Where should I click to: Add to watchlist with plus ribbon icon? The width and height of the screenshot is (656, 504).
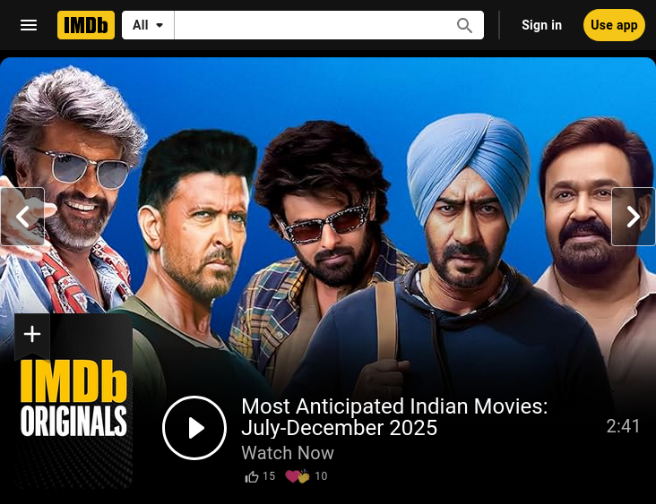click(32, 334)
